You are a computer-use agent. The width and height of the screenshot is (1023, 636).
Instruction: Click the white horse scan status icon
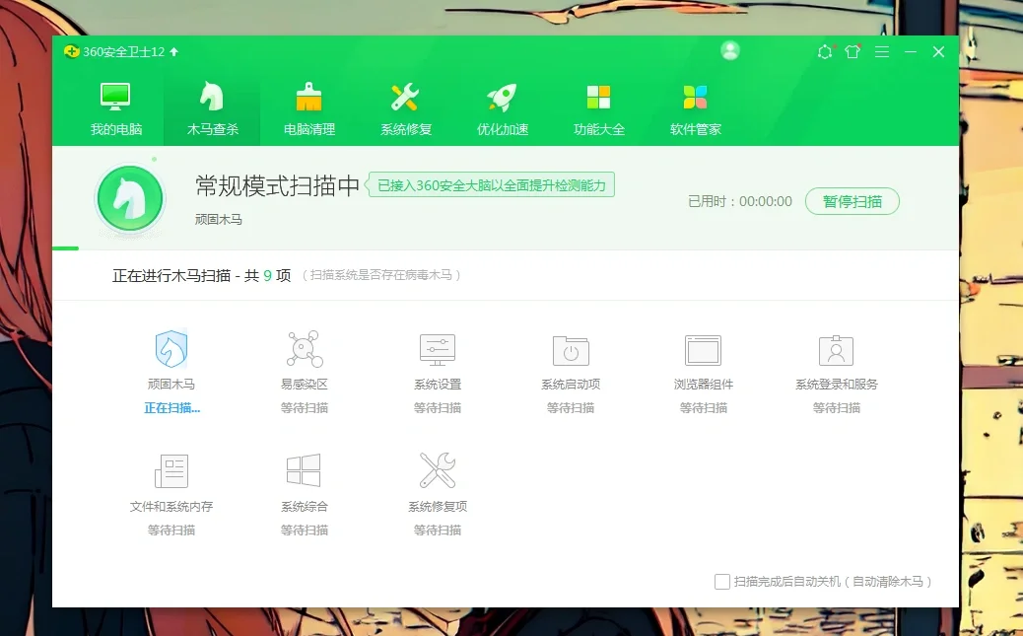pyautogui.click(x=129, y=197)
